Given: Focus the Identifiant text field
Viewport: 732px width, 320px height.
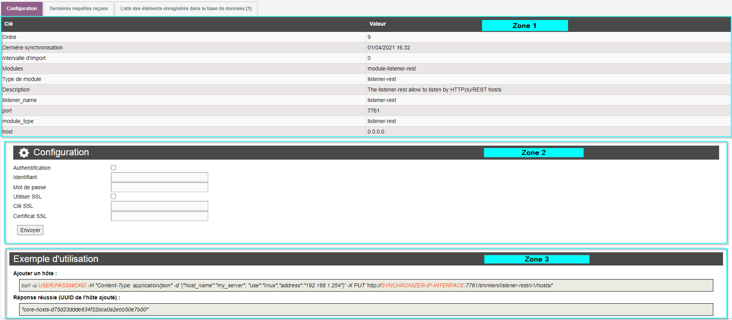Looking at the screenshot, I should coord(159,177).
